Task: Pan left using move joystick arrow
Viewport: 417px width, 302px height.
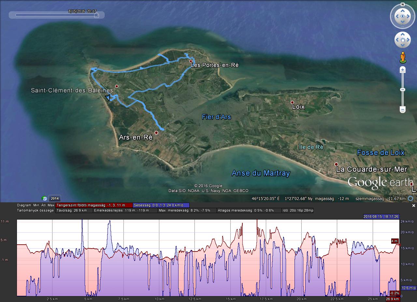Action: 397,40
